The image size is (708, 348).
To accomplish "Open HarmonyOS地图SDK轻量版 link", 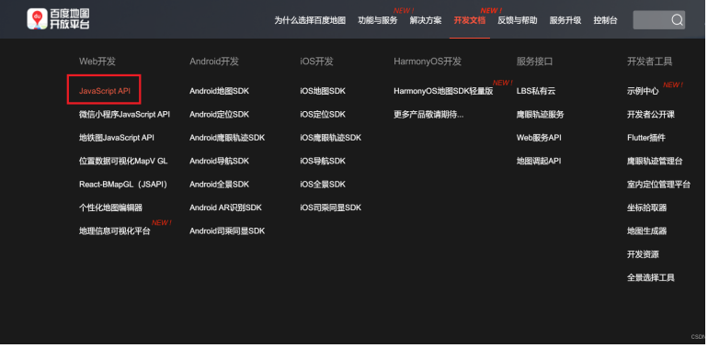I will tap(443, 91).
